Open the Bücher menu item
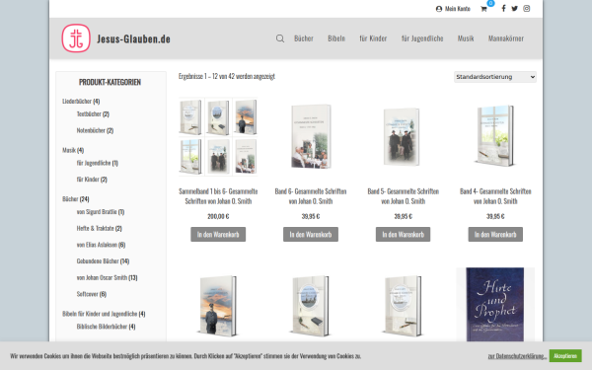 (304, 38)
